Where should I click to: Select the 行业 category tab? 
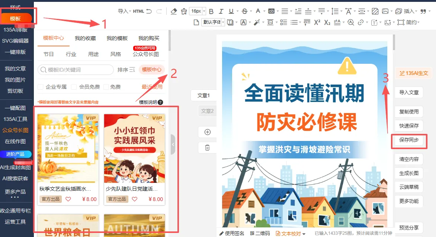(x=71, y=54)
